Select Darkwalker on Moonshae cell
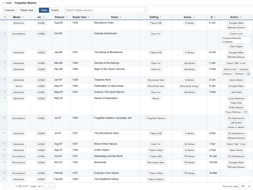Viewport: 253px width, 190px height. [x=116, y=86]
